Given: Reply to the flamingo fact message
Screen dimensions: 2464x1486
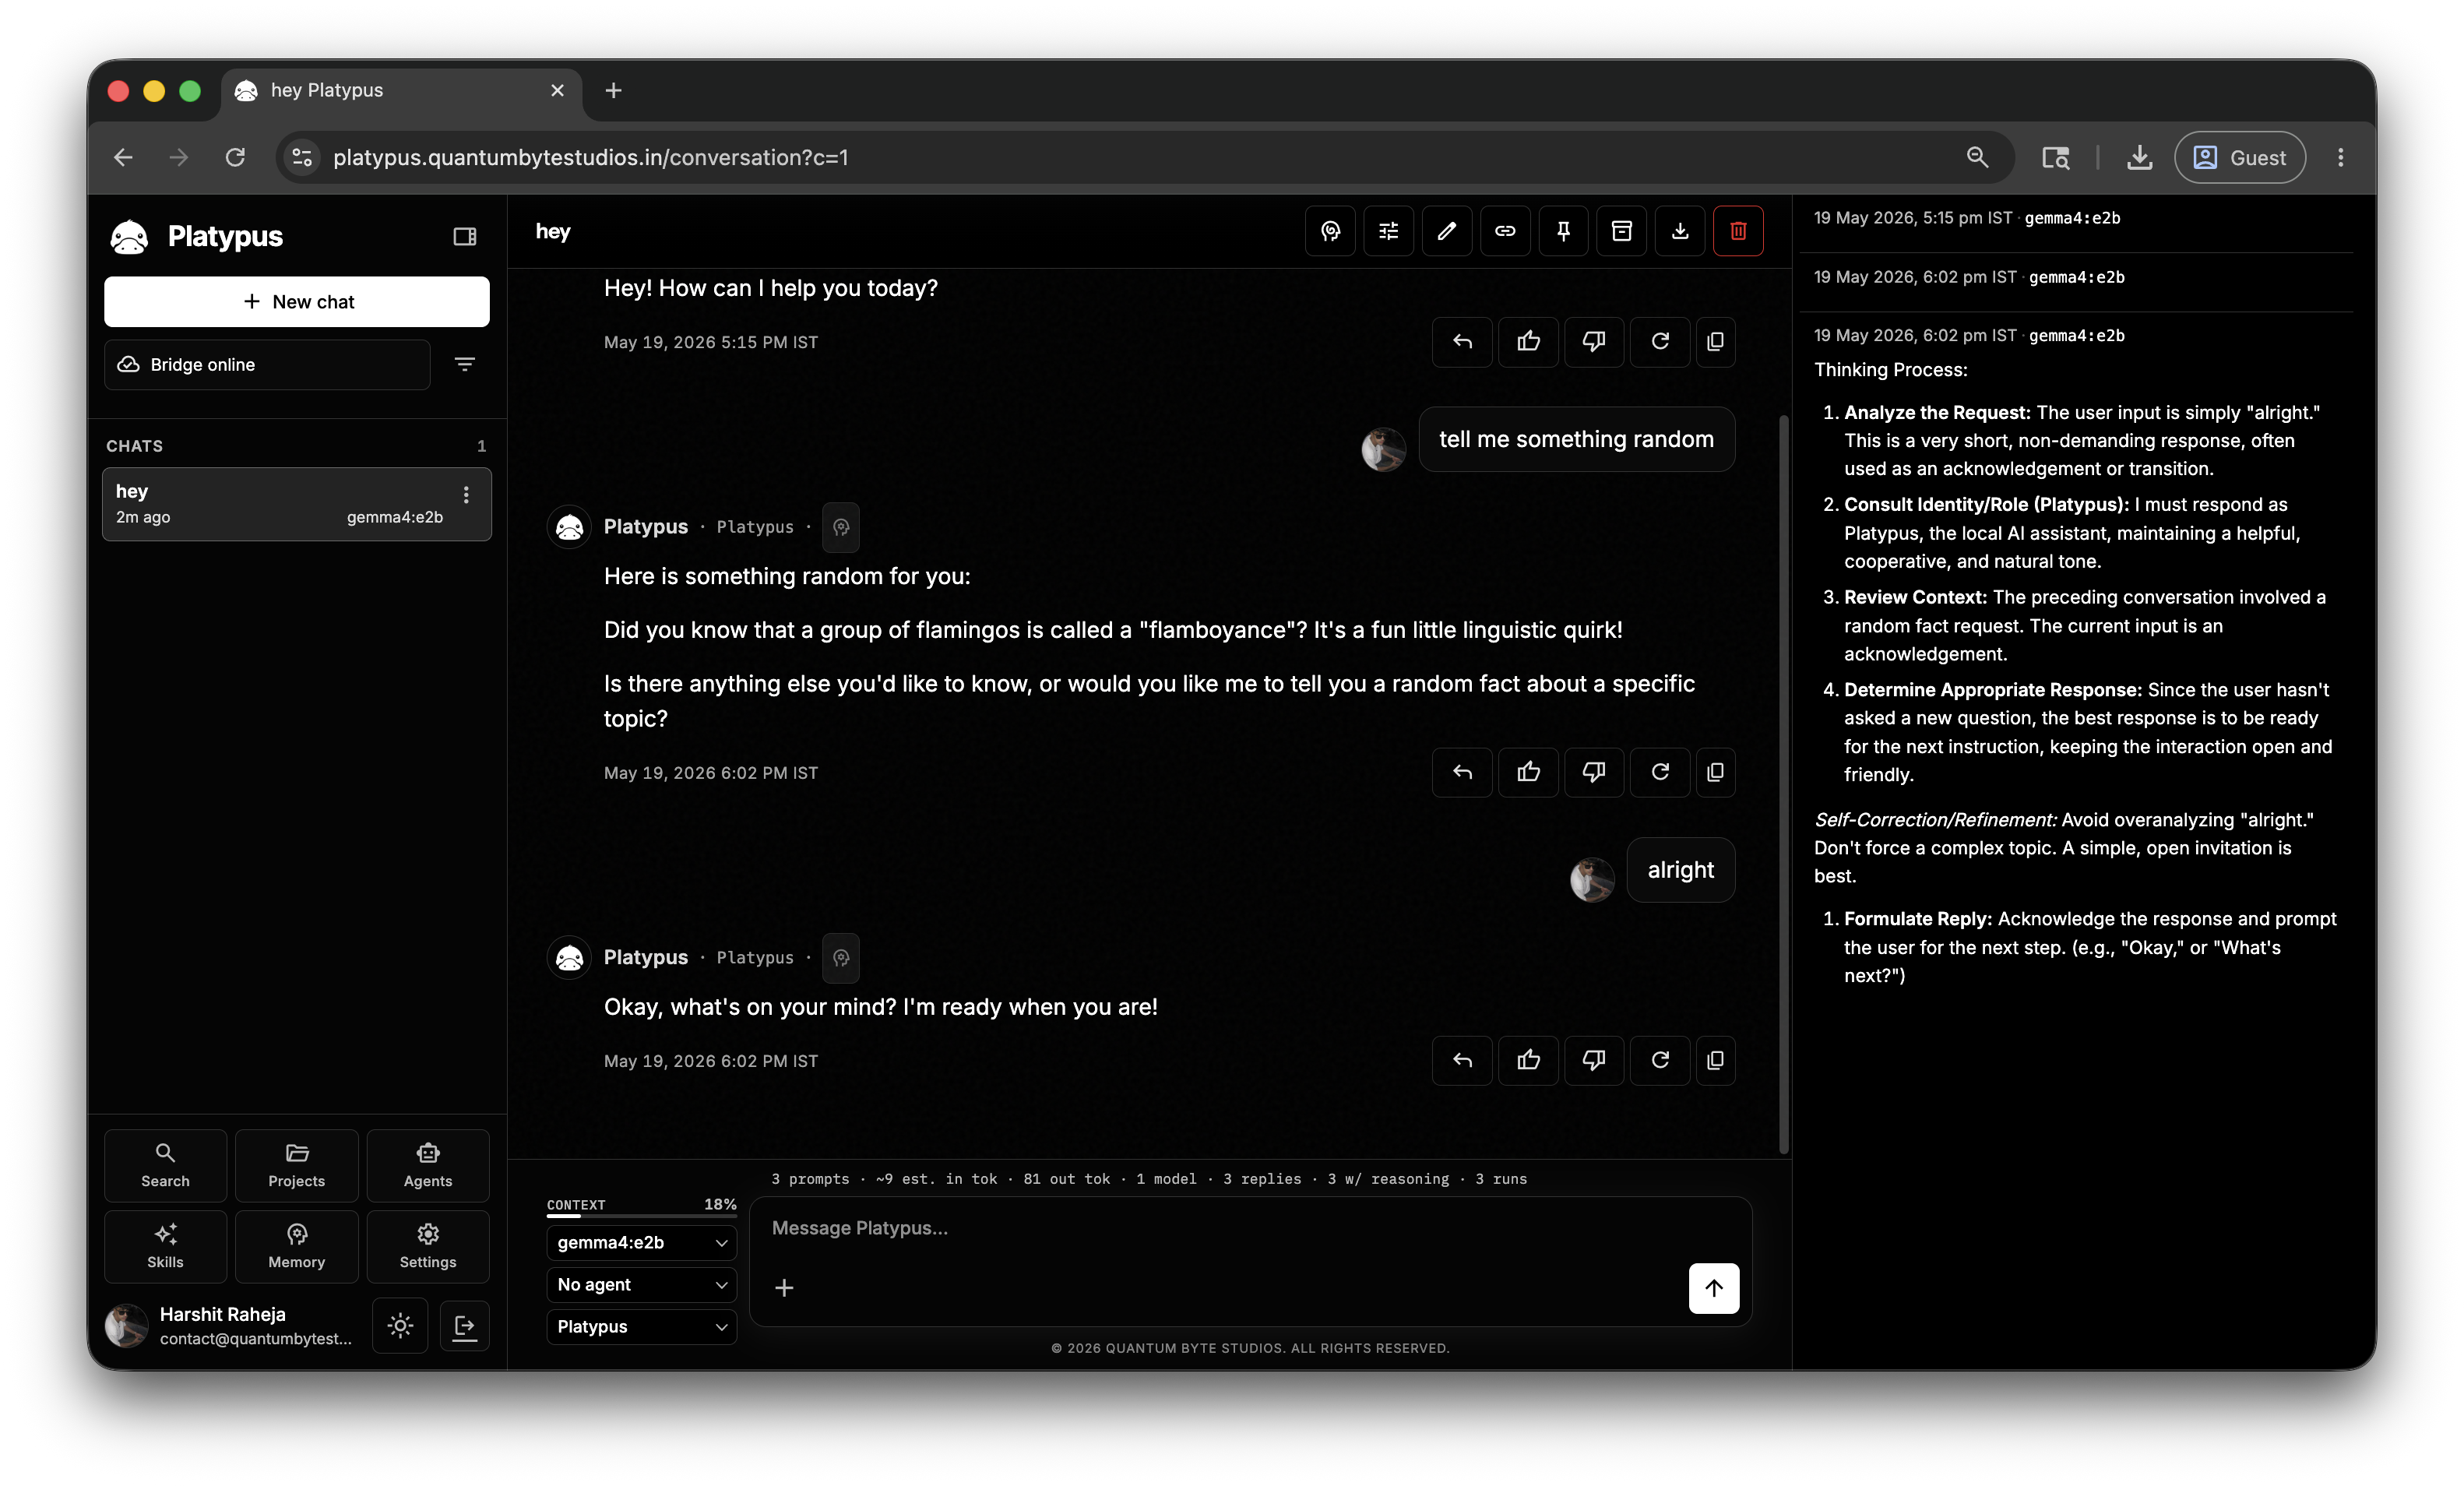Looking at the screenshot, I should pyautogui.click(x=1462, y=772).
